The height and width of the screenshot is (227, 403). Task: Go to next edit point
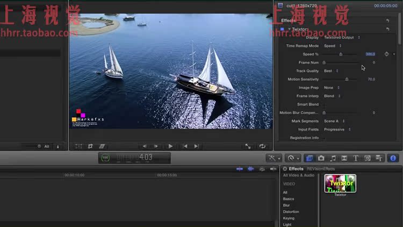197,146
